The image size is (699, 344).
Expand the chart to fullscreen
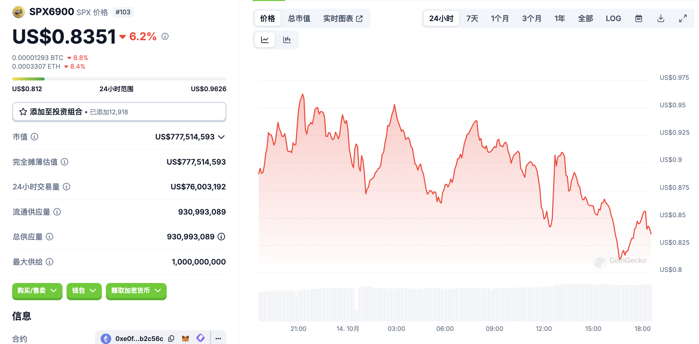(x=683, y=18)
